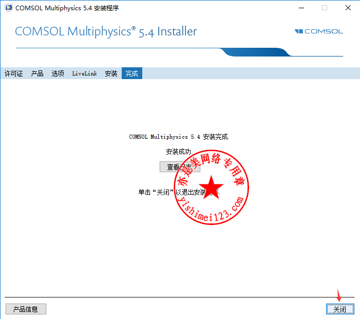
Task: Click the COMSOL logo in the header
Action: (x=319, y=31)
